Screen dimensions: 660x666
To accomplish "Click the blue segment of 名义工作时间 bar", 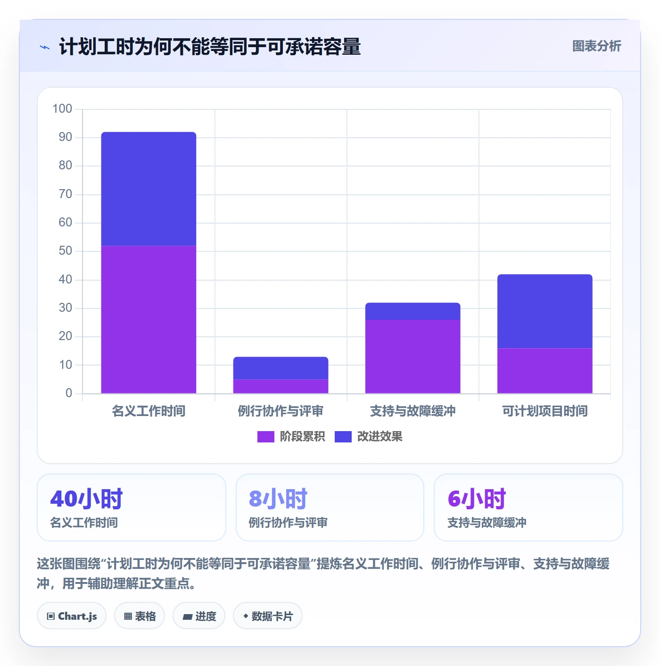I will [x=148, y=189].
